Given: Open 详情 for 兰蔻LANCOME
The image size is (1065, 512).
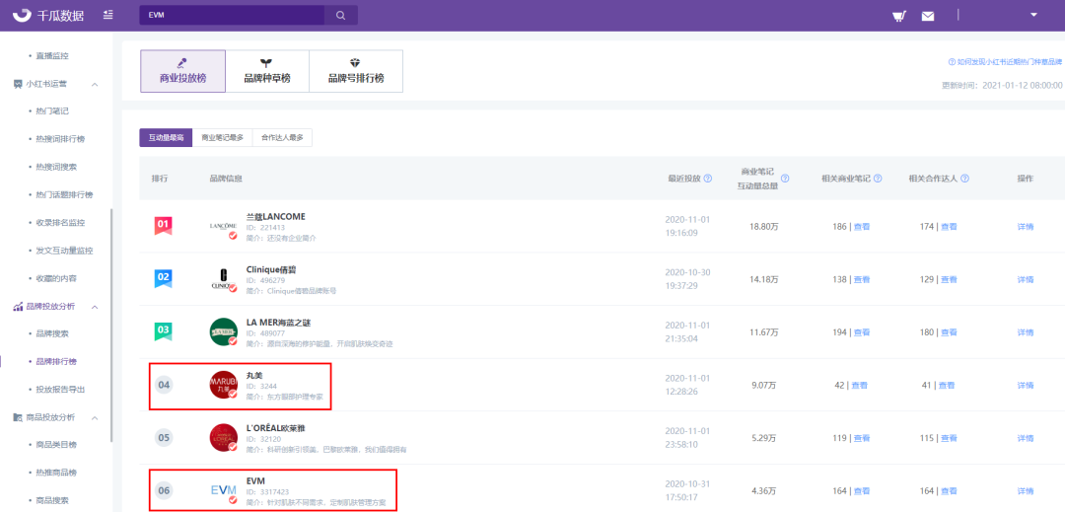Looking at the screenshot, I should 1025,227.
